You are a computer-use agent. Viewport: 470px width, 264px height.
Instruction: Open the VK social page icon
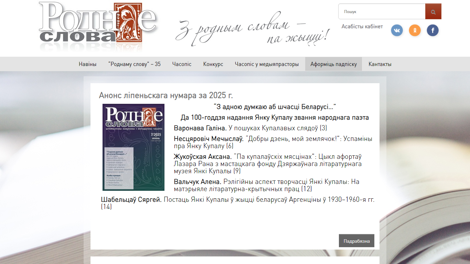pos(397,30)
